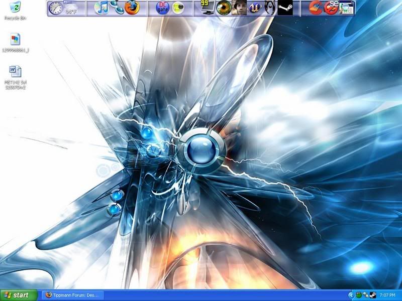Launch Unreal Tournament from the dock

255,8
